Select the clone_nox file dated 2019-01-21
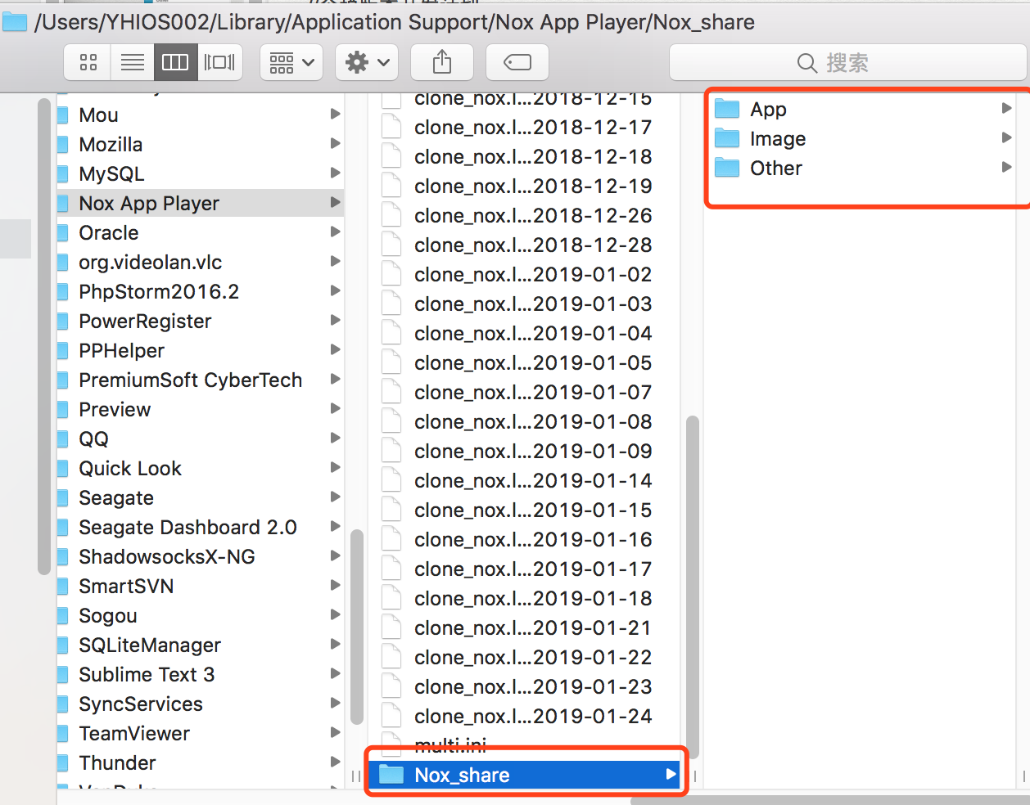This screenshot has height=805, width=1030. pyautogui.click(x=524, y=627)
